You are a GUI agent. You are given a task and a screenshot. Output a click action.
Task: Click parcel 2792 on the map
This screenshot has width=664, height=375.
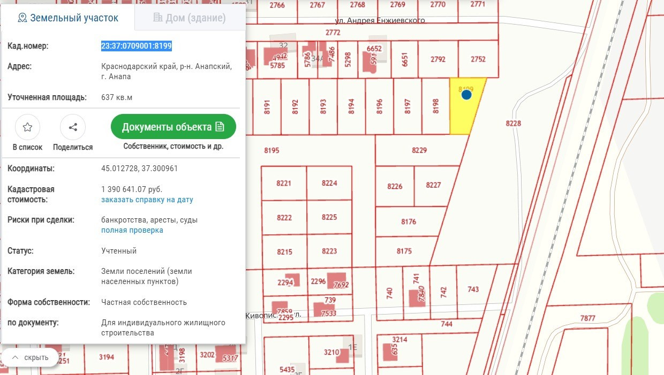(x=438, y=59)
